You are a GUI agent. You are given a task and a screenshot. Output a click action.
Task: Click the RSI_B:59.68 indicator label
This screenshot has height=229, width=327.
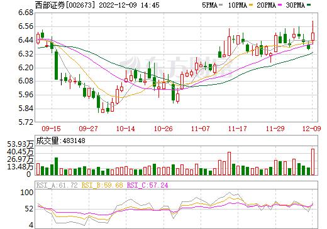[x=102, y=185]
